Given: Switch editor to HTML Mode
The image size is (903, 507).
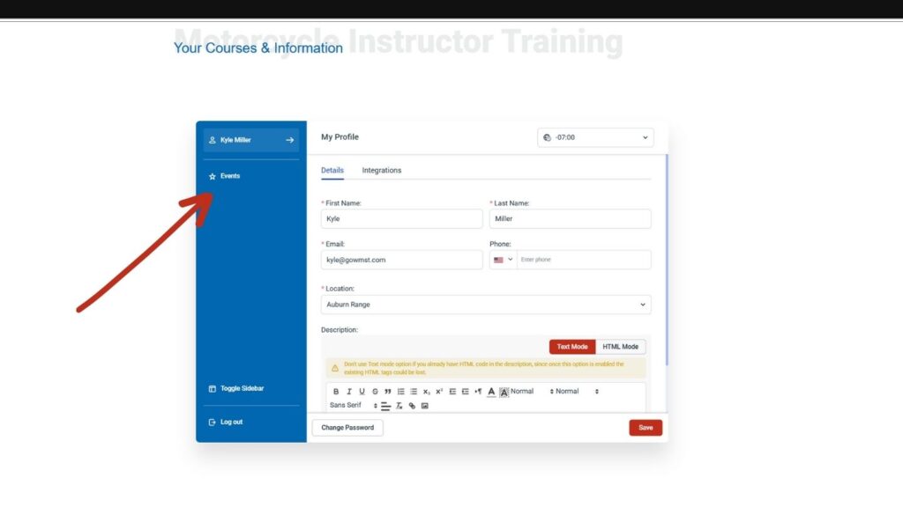Looking at the screenshot, I should point(620,347).
